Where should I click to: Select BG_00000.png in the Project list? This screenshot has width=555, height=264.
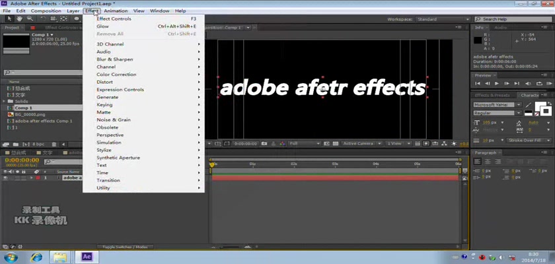[30, 114]
